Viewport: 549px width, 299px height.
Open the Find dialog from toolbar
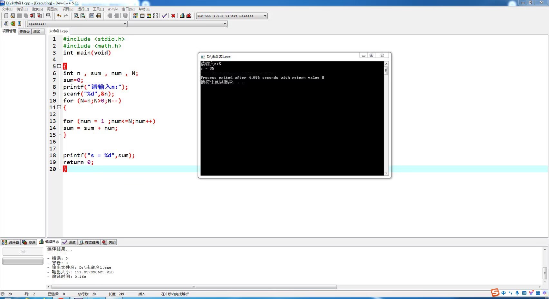76,16
